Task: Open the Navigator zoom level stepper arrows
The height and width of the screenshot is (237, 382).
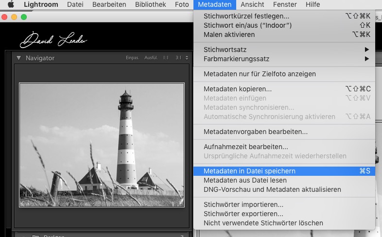Action: [x=187, y=58]
